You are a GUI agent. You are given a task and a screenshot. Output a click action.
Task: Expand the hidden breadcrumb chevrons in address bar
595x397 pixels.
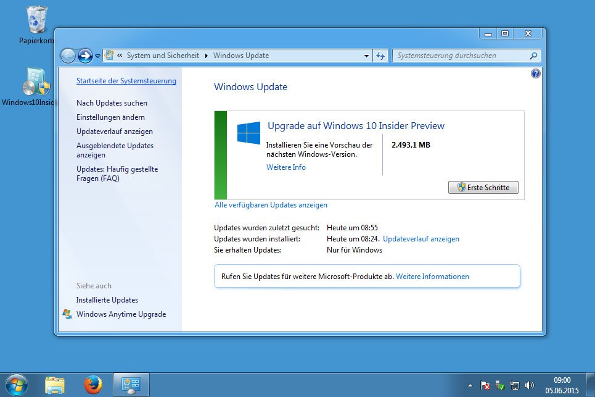tap(120, 56)
